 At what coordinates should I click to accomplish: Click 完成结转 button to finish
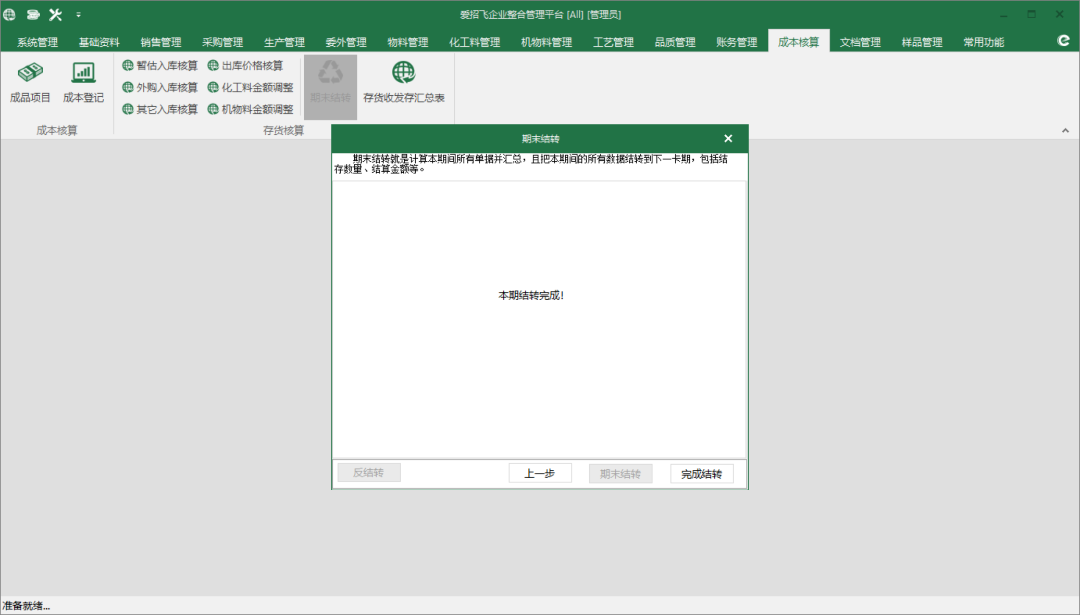701,473
